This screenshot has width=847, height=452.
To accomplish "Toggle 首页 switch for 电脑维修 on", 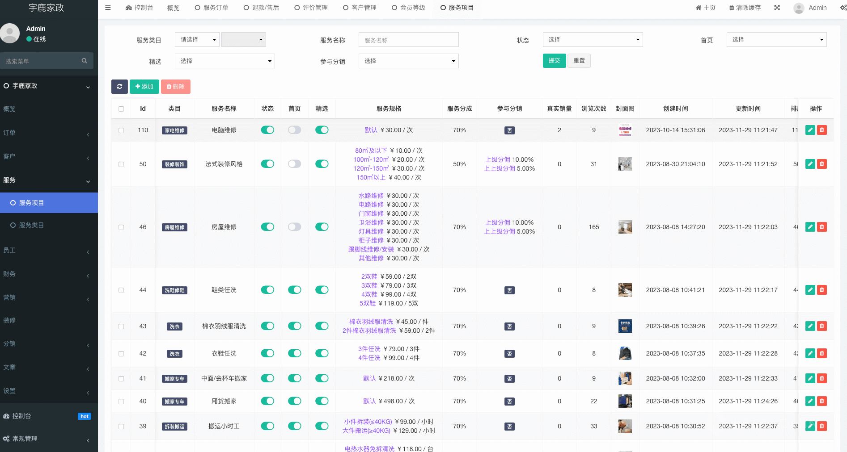I will (x=294, y=130).
